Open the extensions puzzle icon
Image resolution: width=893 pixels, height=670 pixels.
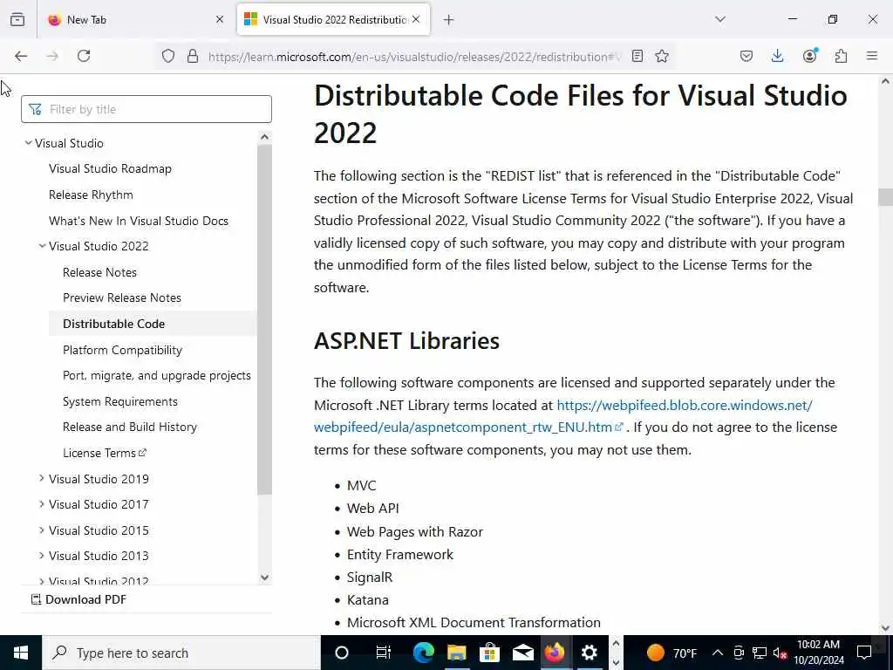point(841,56)
